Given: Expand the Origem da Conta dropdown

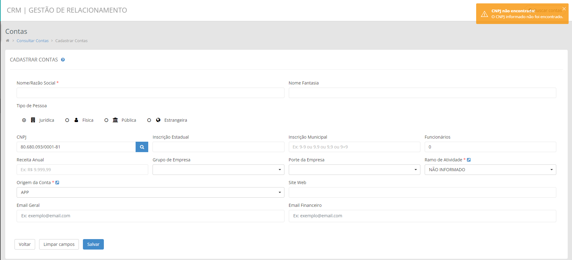Looking at the screenshot, I should click(150, 192).
